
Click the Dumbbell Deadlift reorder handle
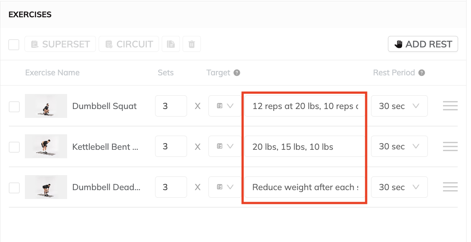tap(450, 187)
